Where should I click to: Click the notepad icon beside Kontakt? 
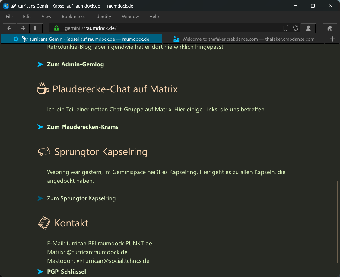[x=44, y=223]
